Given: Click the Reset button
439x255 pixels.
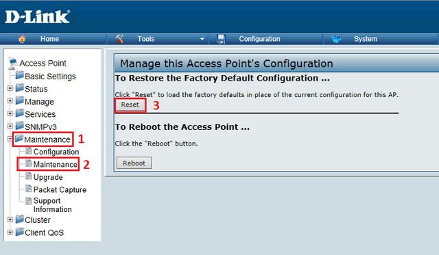Looking at the screenshot, I should tap(130, 105).
